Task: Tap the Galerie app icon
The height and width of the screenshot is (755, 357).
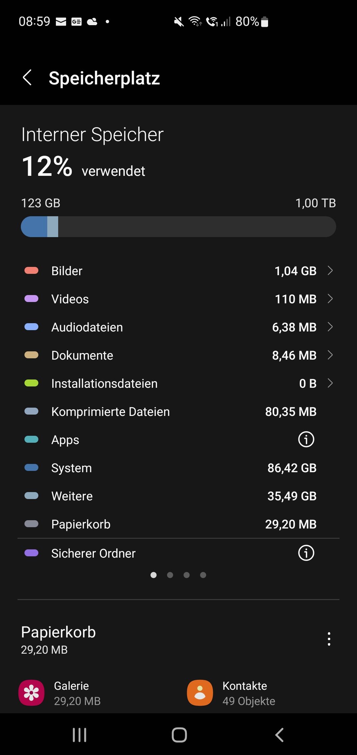Action: 31,693
